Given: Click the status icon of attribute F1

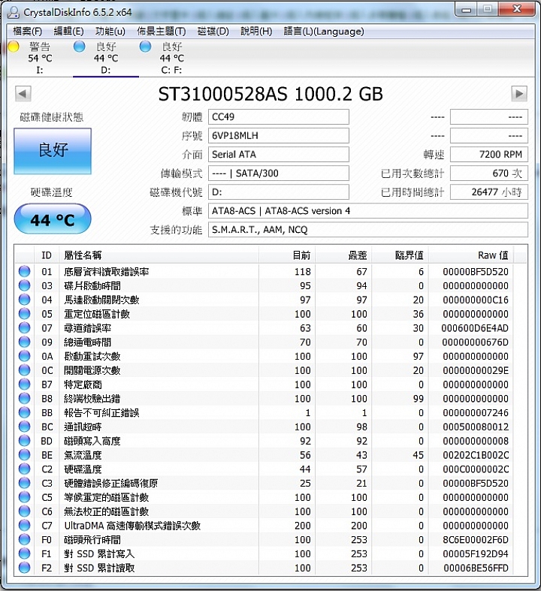Looking at the screenshot, I should (25, 553).
